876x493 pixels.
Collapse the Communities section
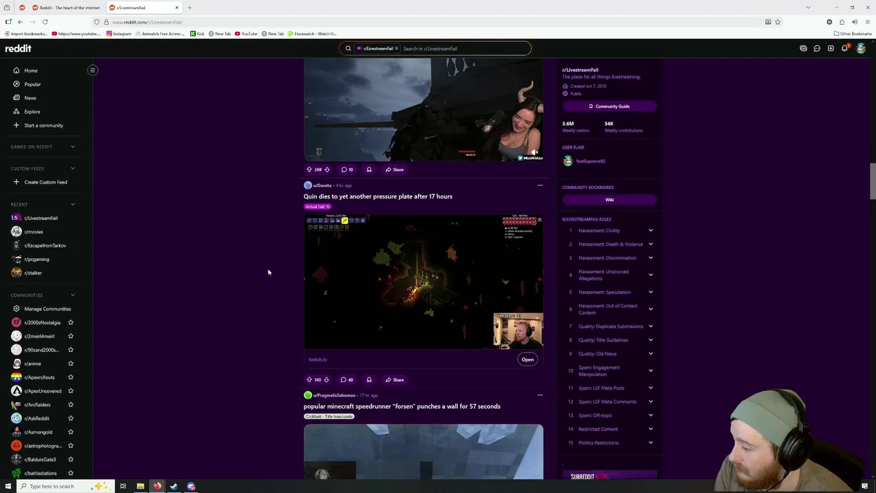[73, 295]
